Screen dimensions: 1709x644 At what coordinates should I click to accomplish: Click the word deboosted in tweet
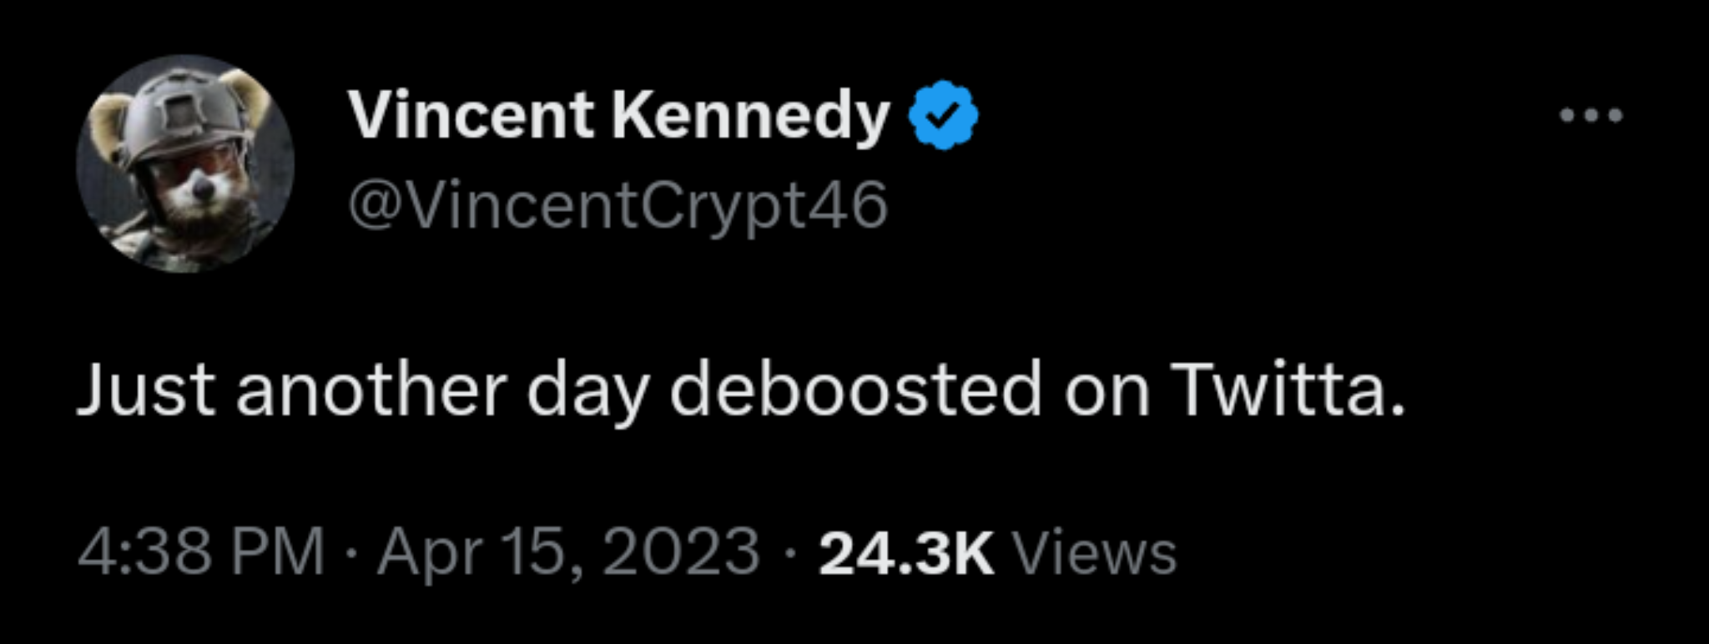856,390
